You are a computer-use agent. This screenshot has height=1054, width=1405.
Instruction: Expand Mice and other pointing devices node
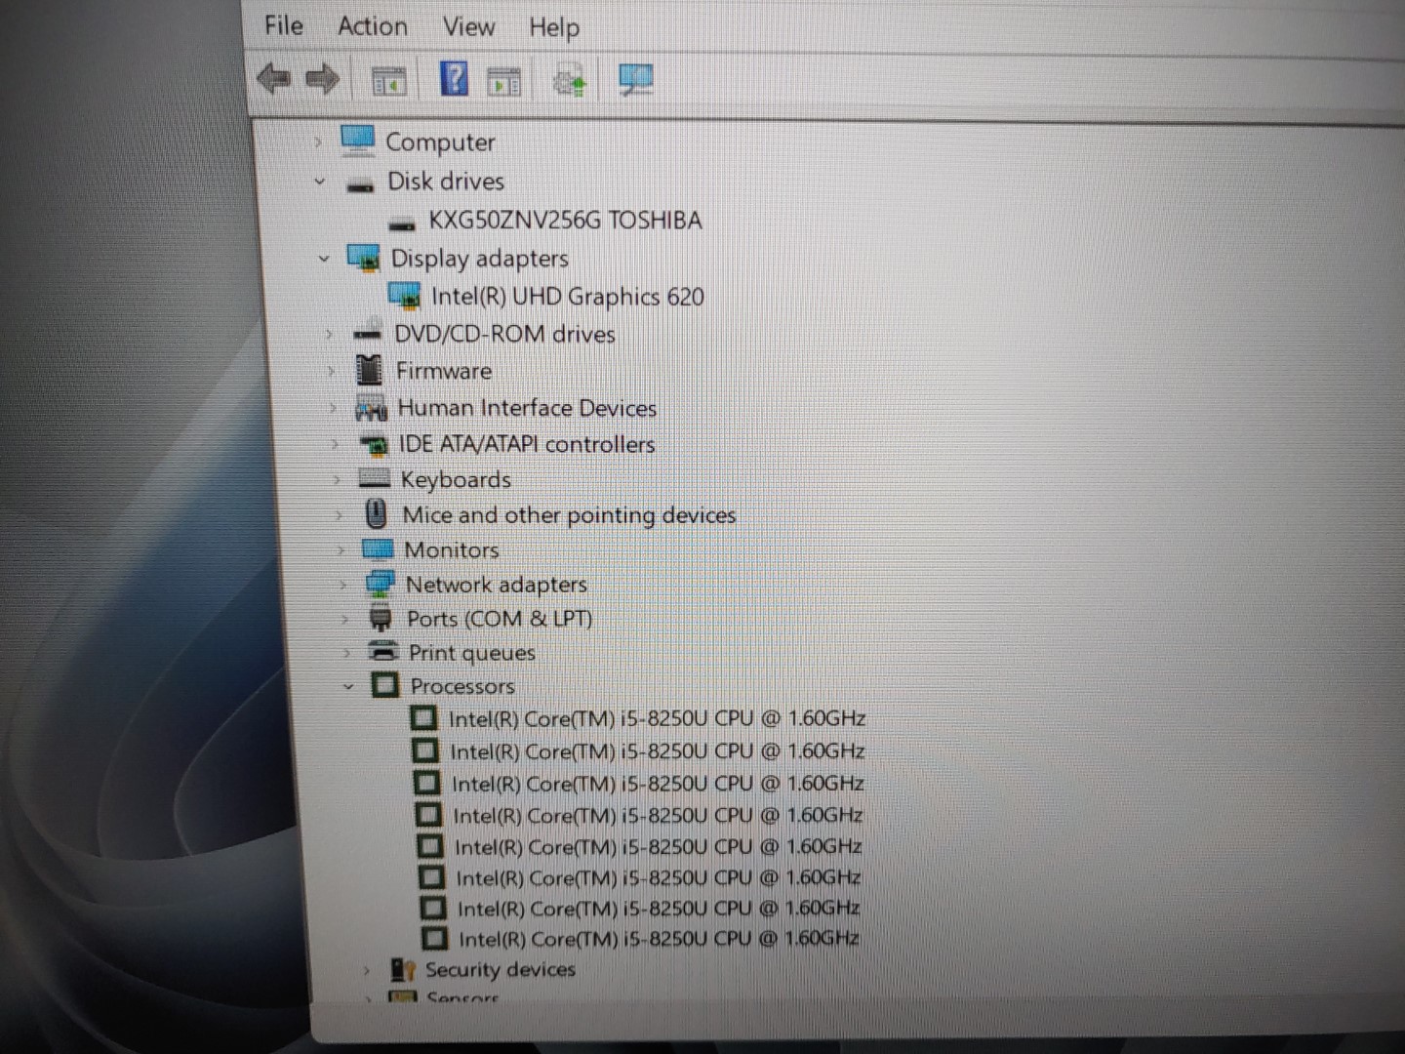coord(338,515)
